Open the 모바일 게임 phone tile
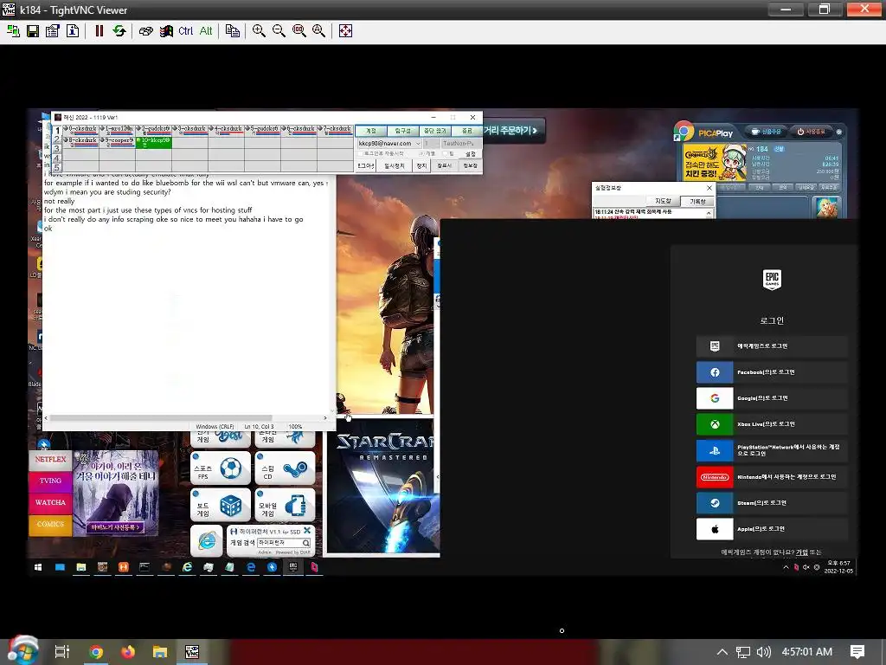This screenshot has width=886, height=665. point(285,505)
